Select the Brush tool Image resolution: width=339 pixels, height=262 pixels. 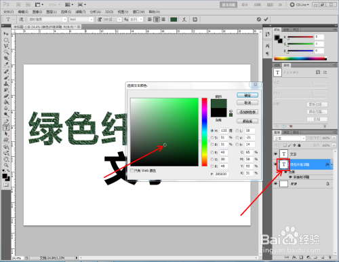point(6,77)
